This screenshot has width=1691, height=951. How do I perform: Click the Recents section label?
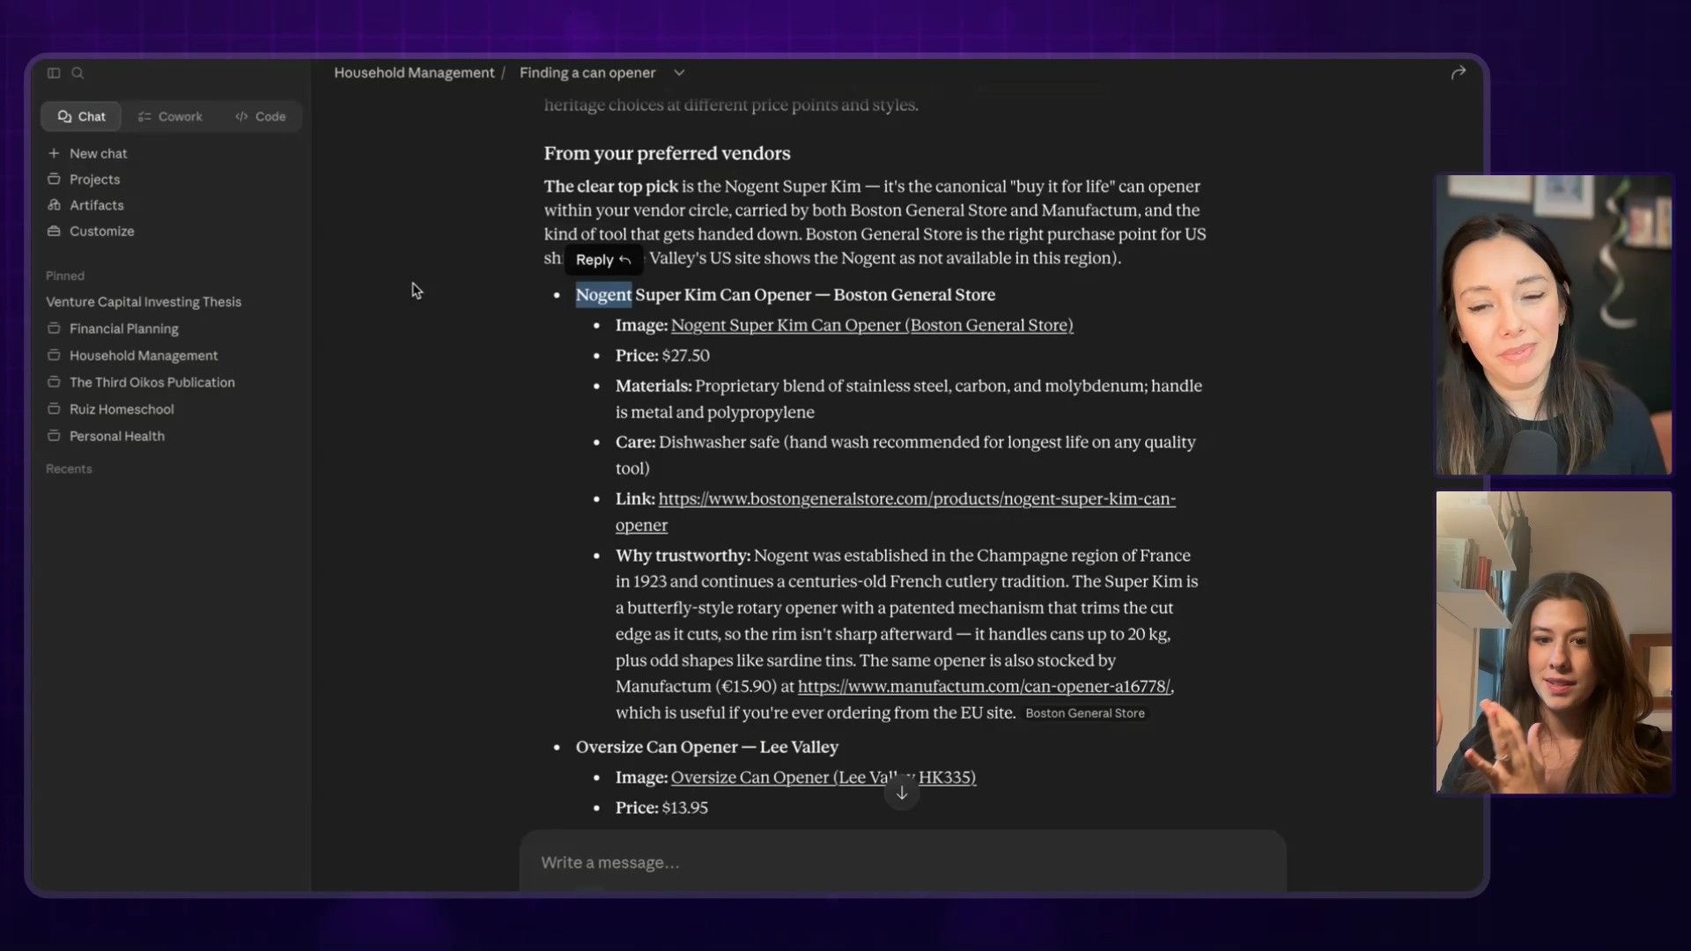tap(69, 468)
